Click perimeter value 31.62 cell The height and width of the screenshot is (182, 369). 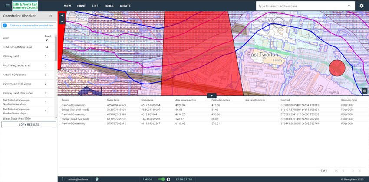[x=214, y=110]
